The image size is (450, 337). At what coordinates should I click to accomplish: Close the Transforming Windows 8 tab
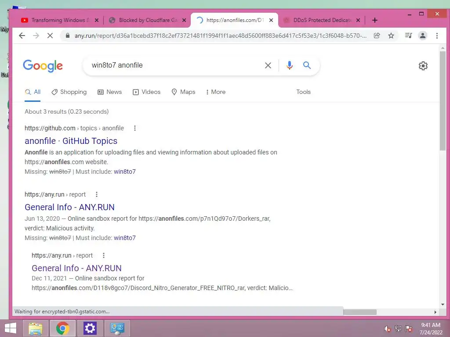97,20
